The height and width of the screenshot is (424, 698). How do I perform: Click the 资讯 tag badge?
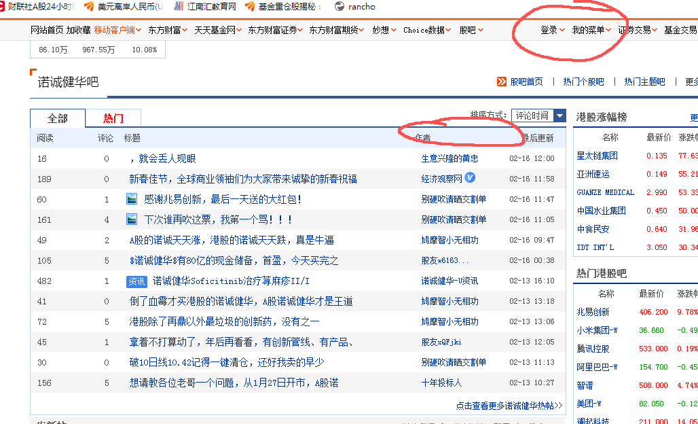(136, 281)
